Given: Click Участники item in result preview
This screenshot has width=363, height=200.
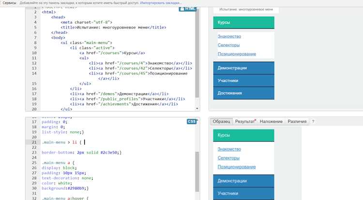Looking at the screenshot, I should pos(243,80).
